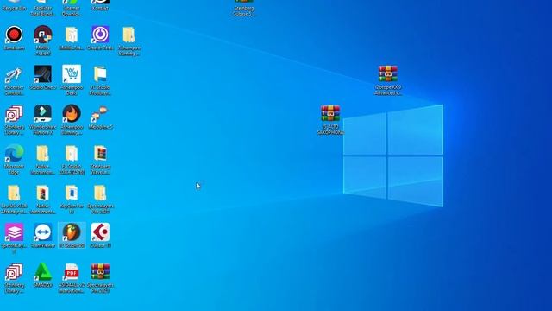Select the Spectralayers Pro 2021 yellow folder
This screenshot has height=311, width=552.
click(x=100, y=193)
